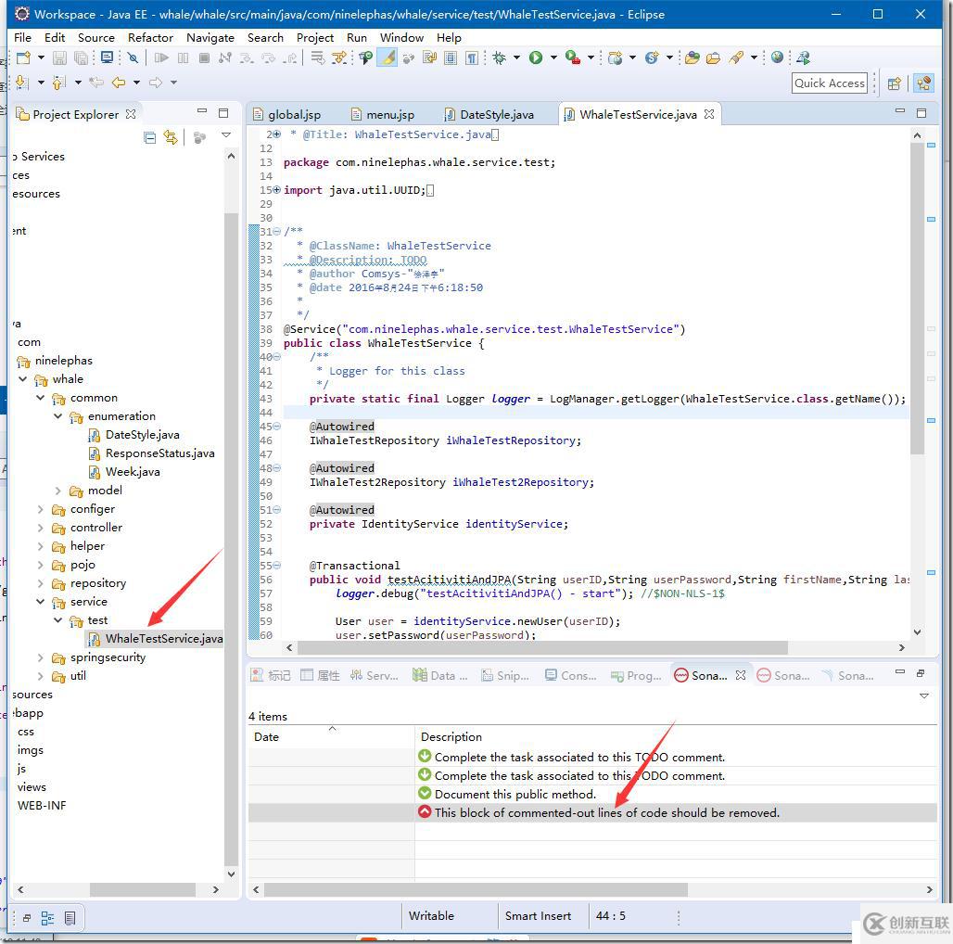Expand the springsecurity package node
953x944 pixels.
point(41,657)
